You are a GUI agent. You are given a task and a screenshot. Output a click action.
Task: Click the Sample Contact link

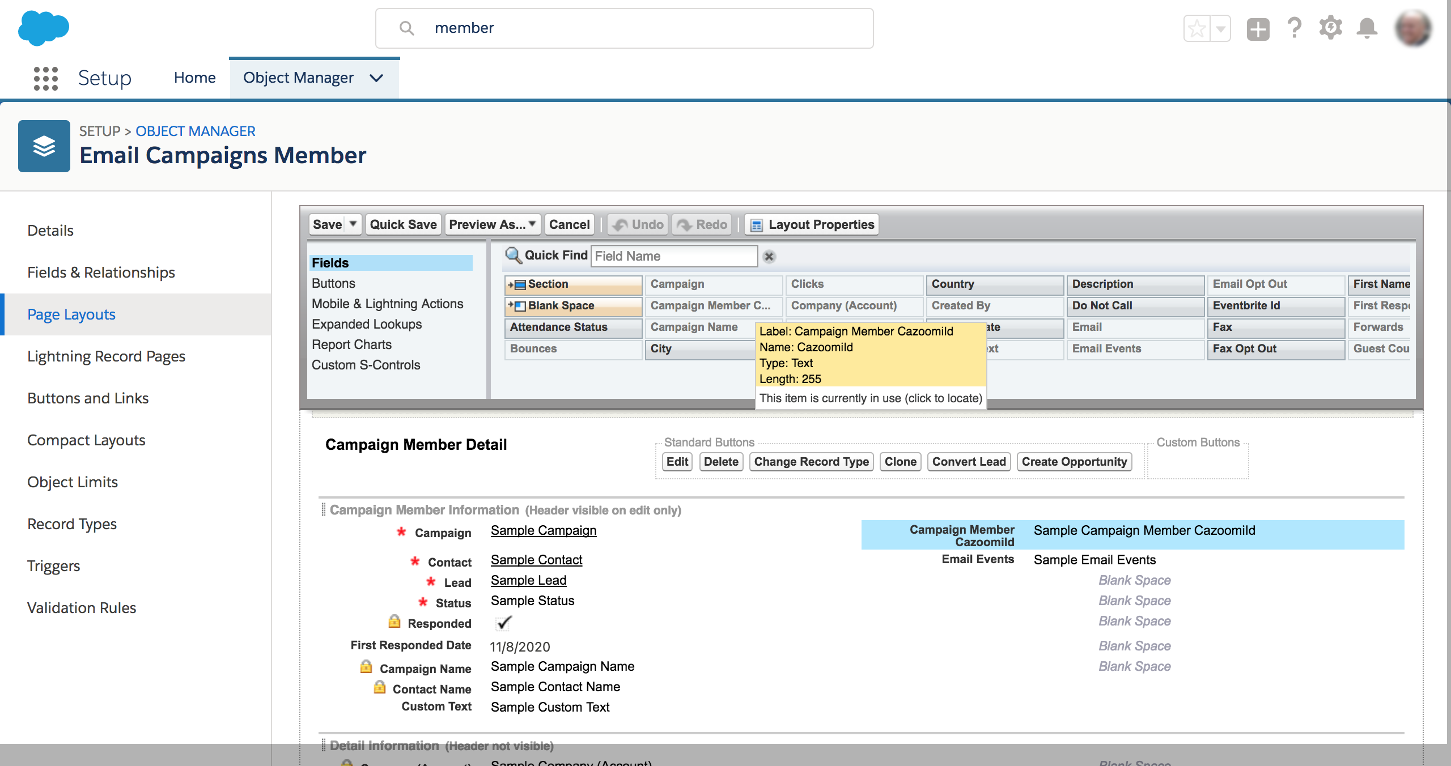(x=536, y=560)
